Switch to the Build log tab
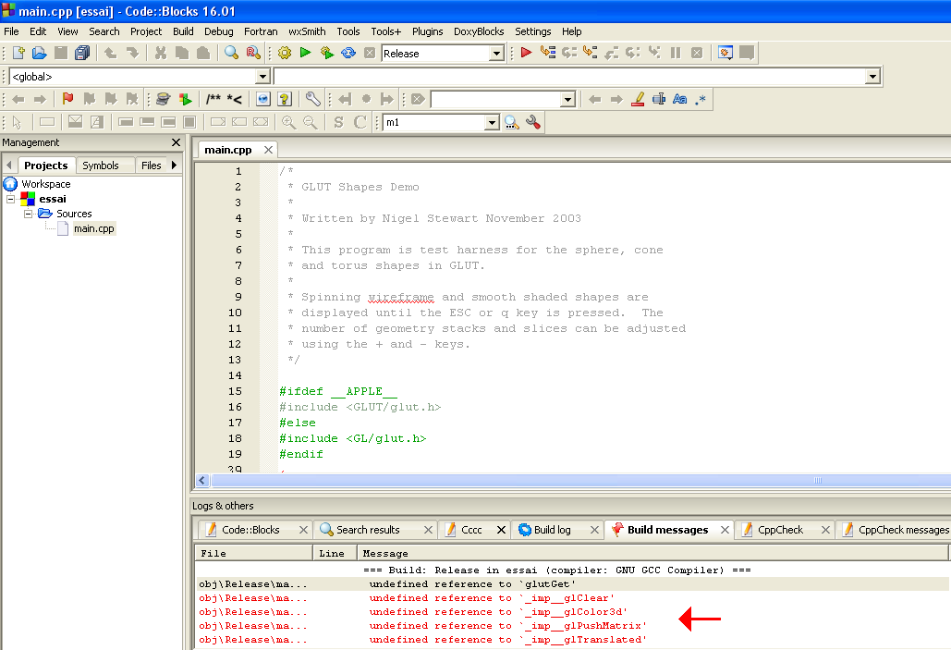The width and height of the screenshot is (951, 650). click(552, 530)
